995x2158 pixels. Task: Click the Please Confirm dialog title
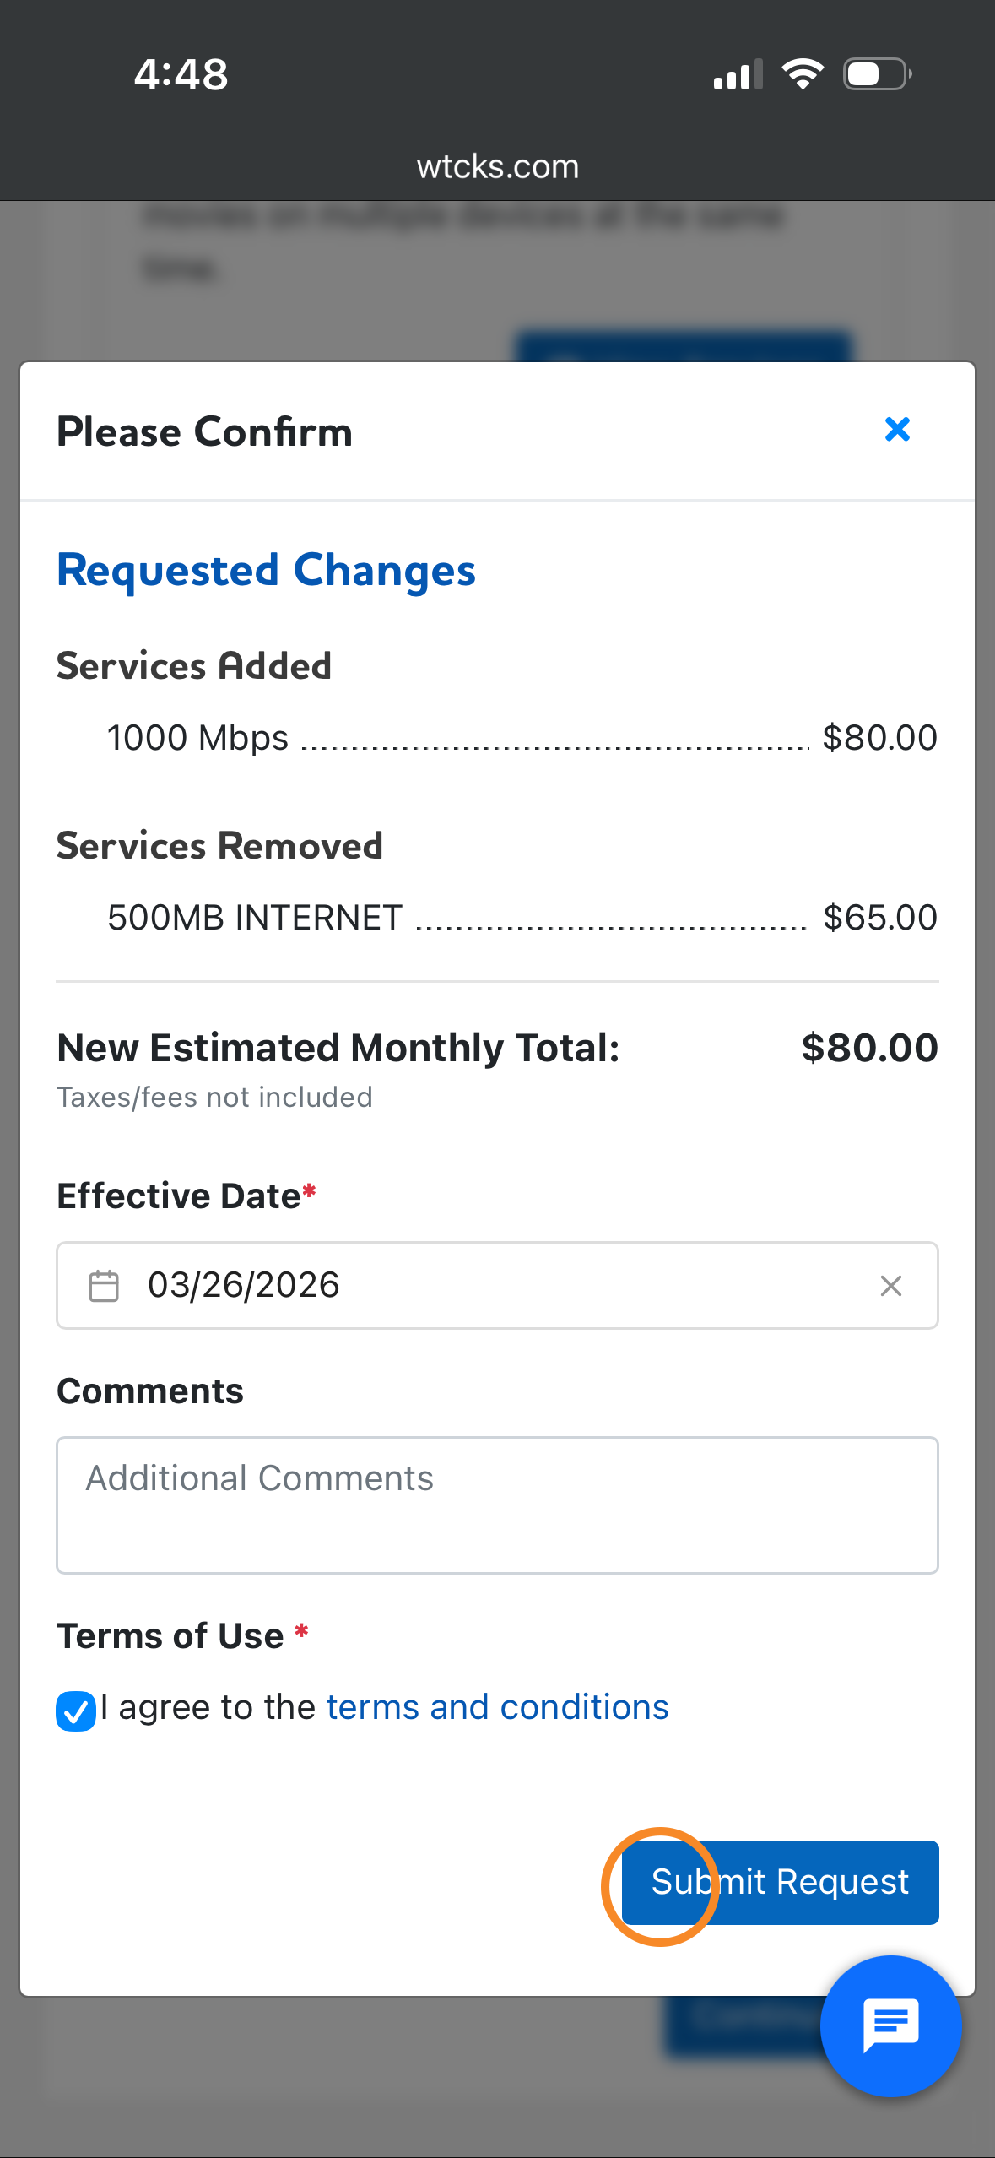coord(204,432)
